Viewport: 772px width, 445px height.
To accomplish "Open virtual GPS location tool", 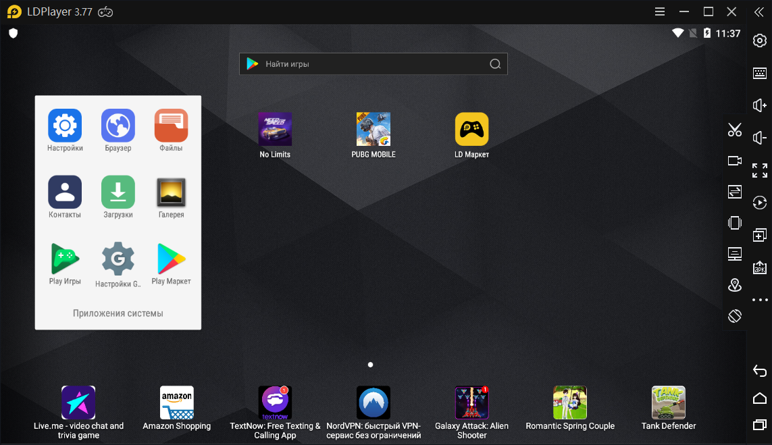I will (x=735, y=285).
